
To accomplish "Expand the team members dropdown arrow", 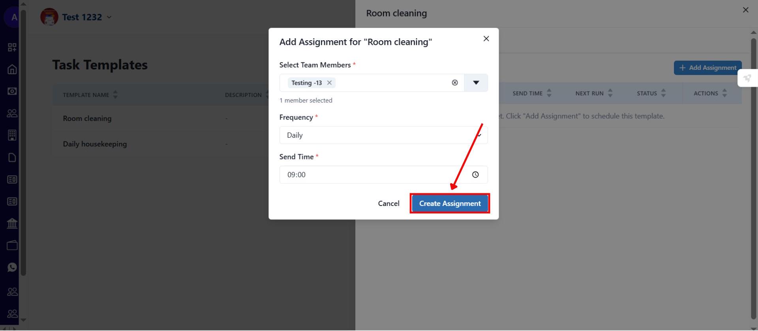I will click(x=476, y=83).
